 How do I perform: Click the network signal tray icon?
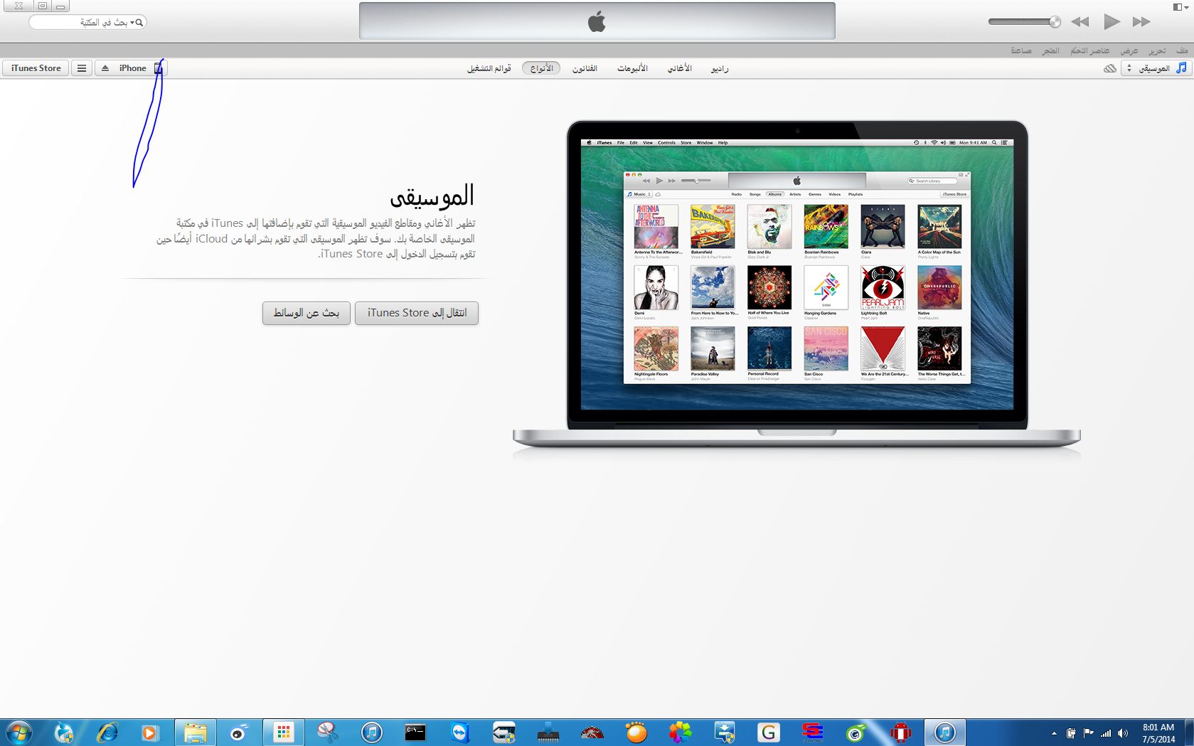(1106, 733)
